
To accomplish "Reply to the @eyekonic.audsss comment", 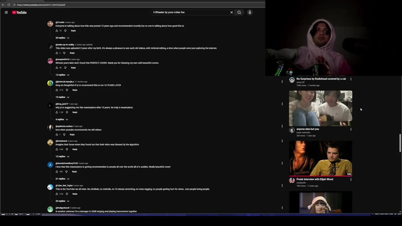I will point(72,135).
